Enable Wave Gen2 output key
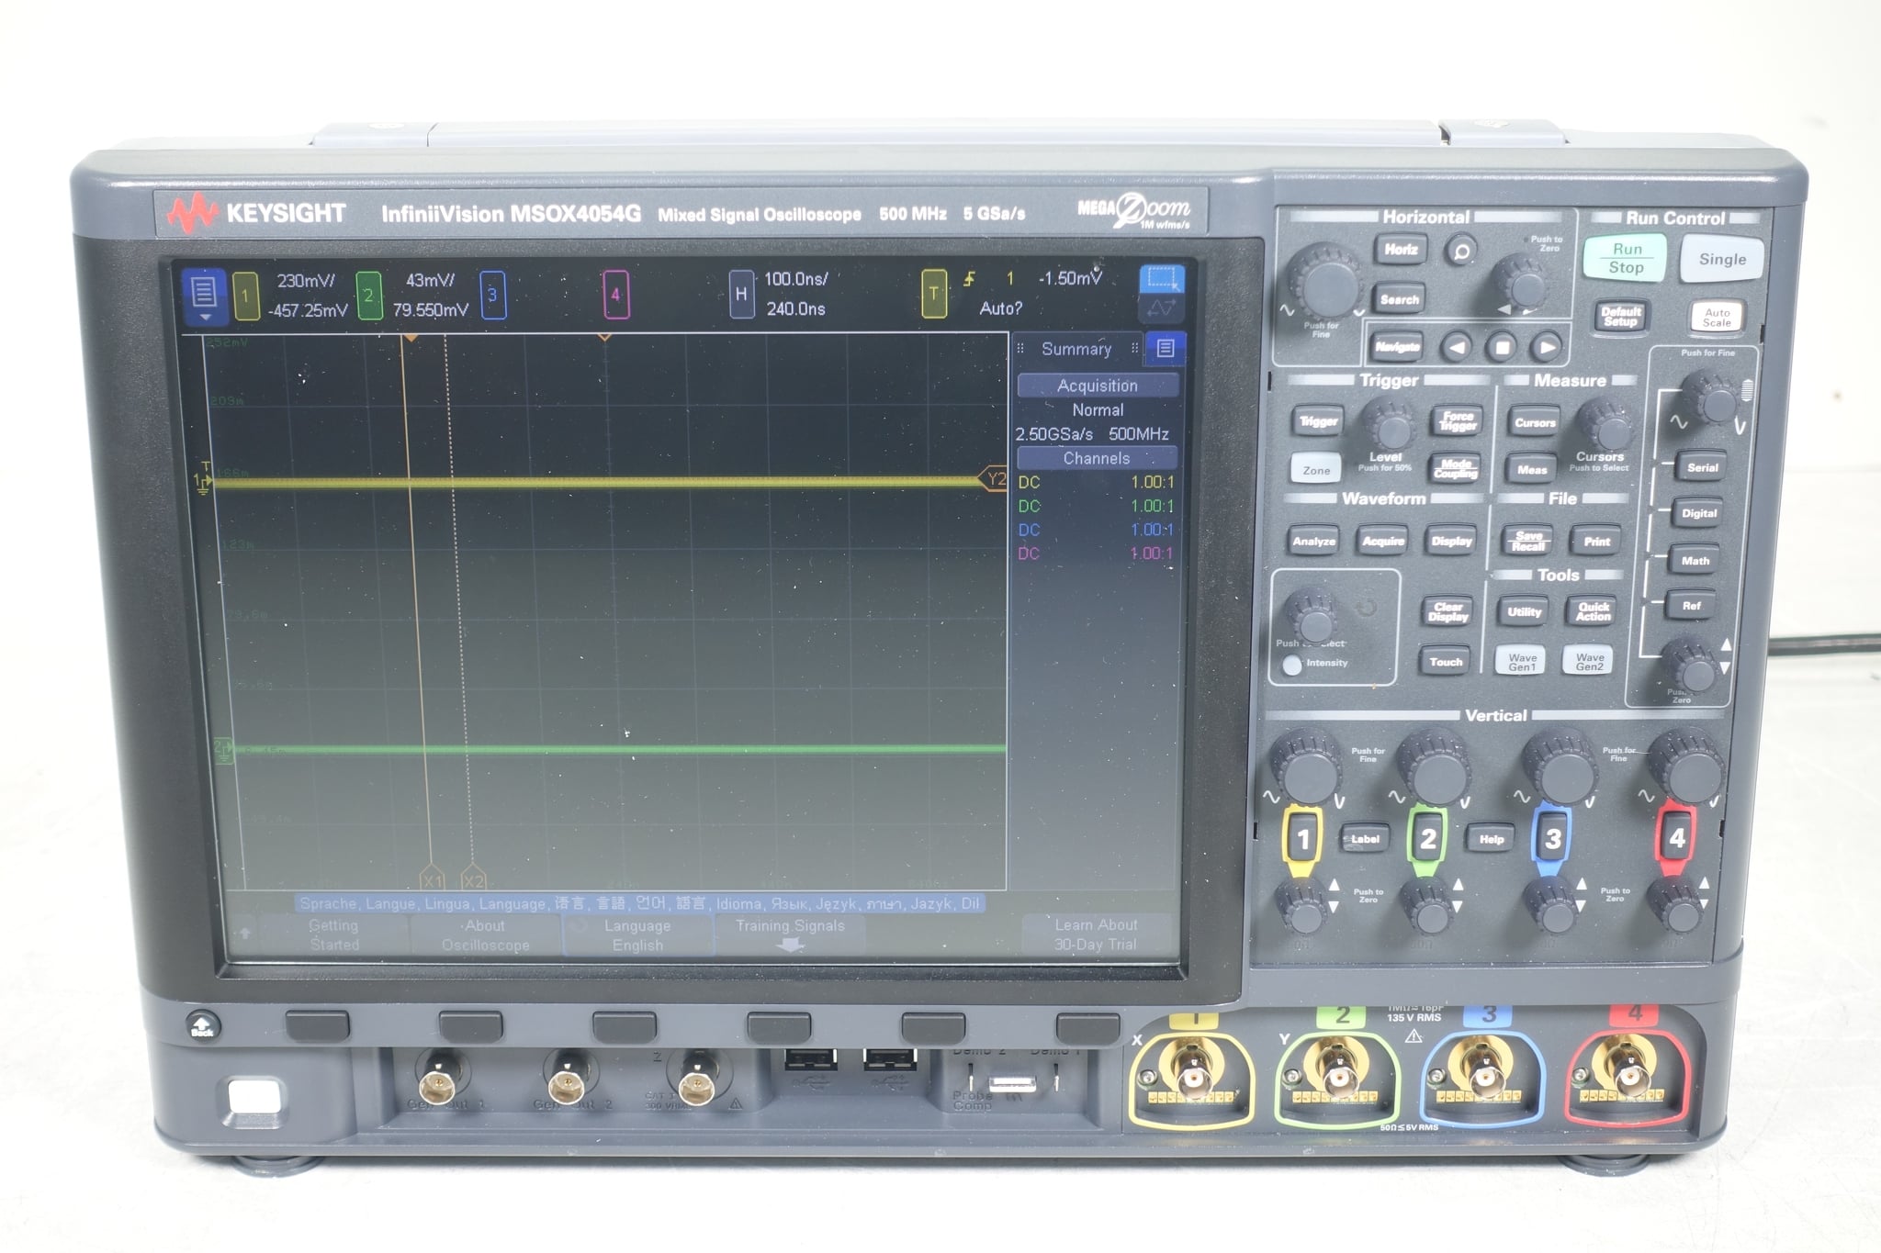This screenshot has height=1253, width=1881. (x=1590, y=661)
